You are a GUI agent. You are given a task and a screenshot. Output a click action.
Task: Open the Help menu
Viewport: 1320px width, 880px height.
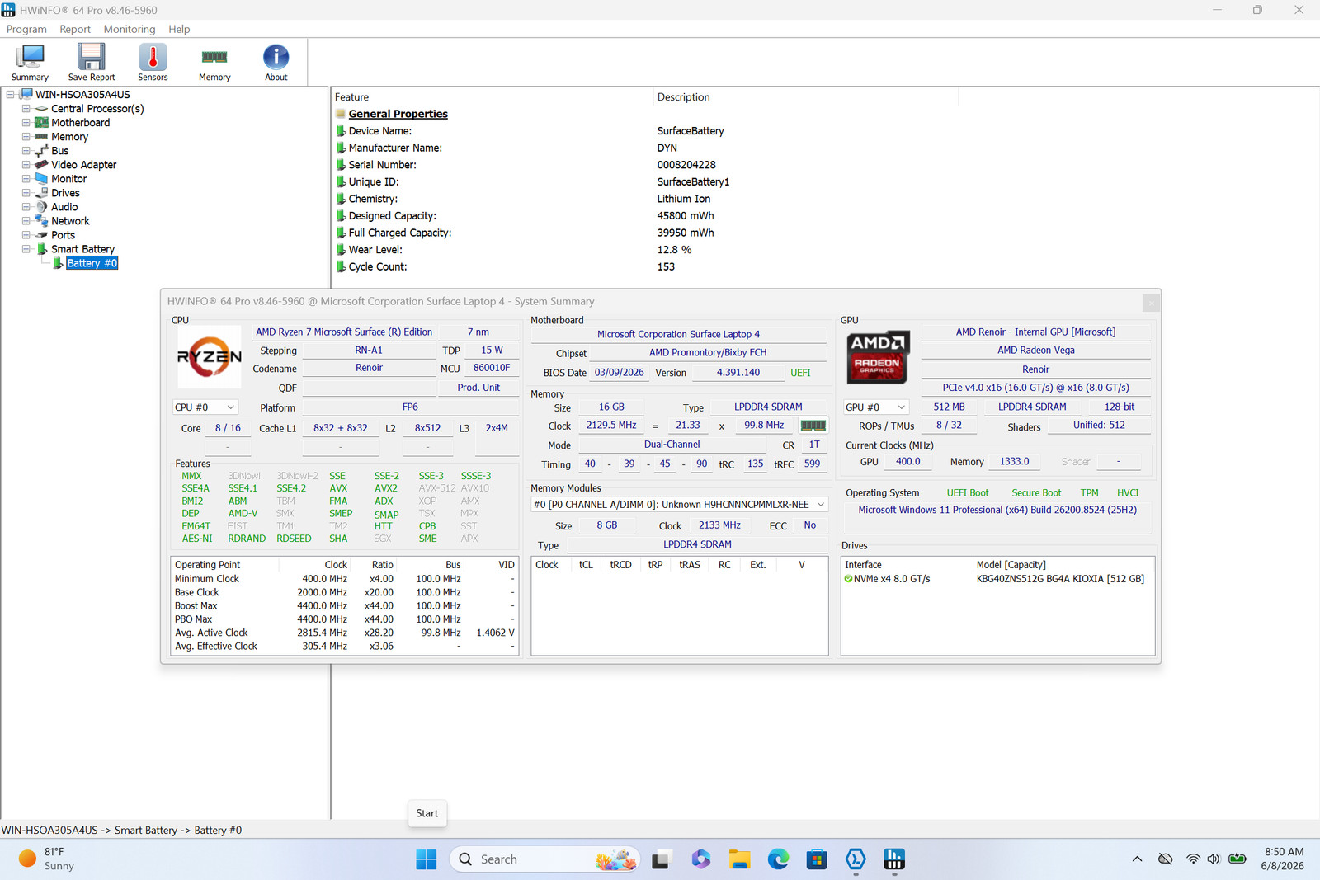(x=179, y=29)
